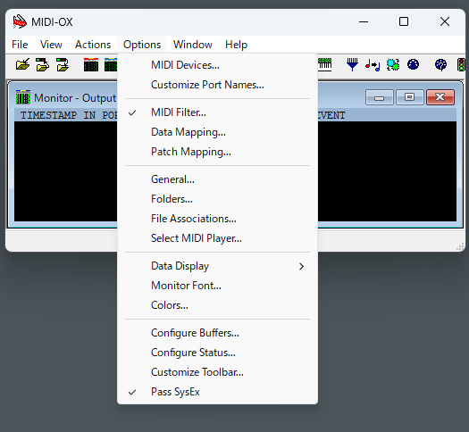Close the Monitor - Output child window
This screenshot has height=432, width=469.
440,97
